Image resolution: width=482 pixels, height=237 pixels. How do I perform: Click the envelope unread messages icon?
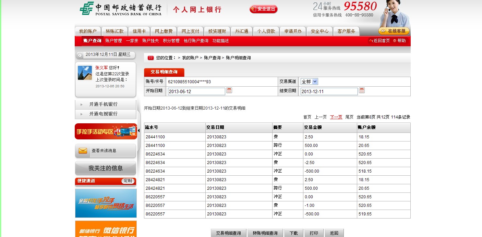click(x=83, y=151)
